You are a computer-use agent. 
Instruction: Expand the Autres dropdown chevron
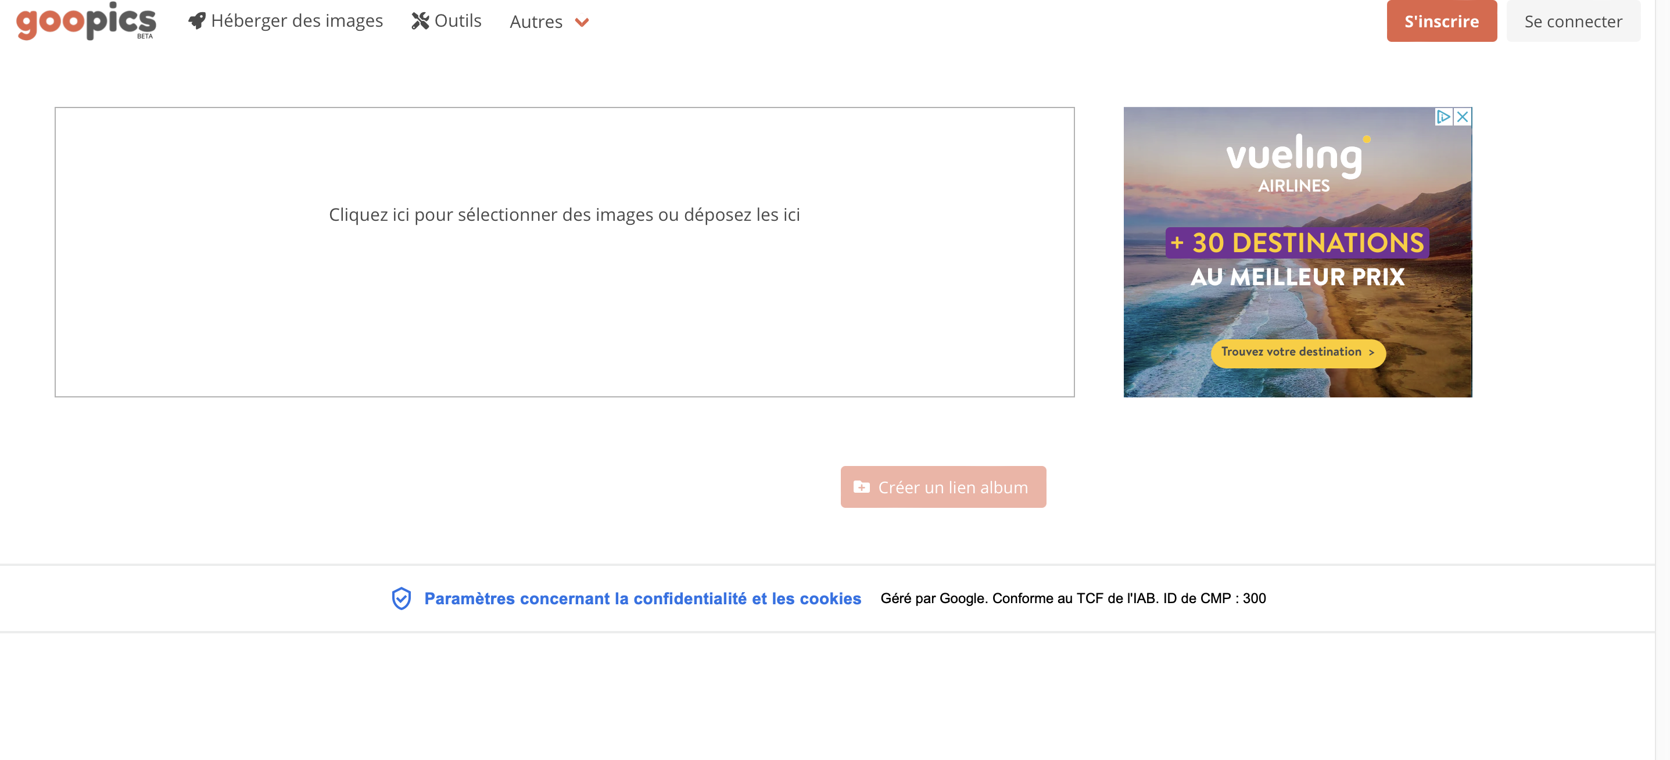point(582,22)
